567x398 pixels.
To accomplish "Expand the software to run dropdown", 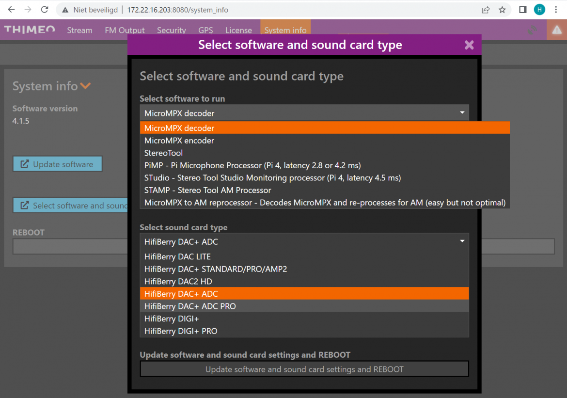I will click(304, 113).
